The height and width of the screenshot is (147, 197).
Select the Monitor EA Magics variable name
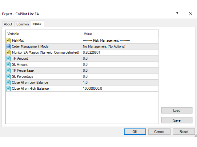46,52
